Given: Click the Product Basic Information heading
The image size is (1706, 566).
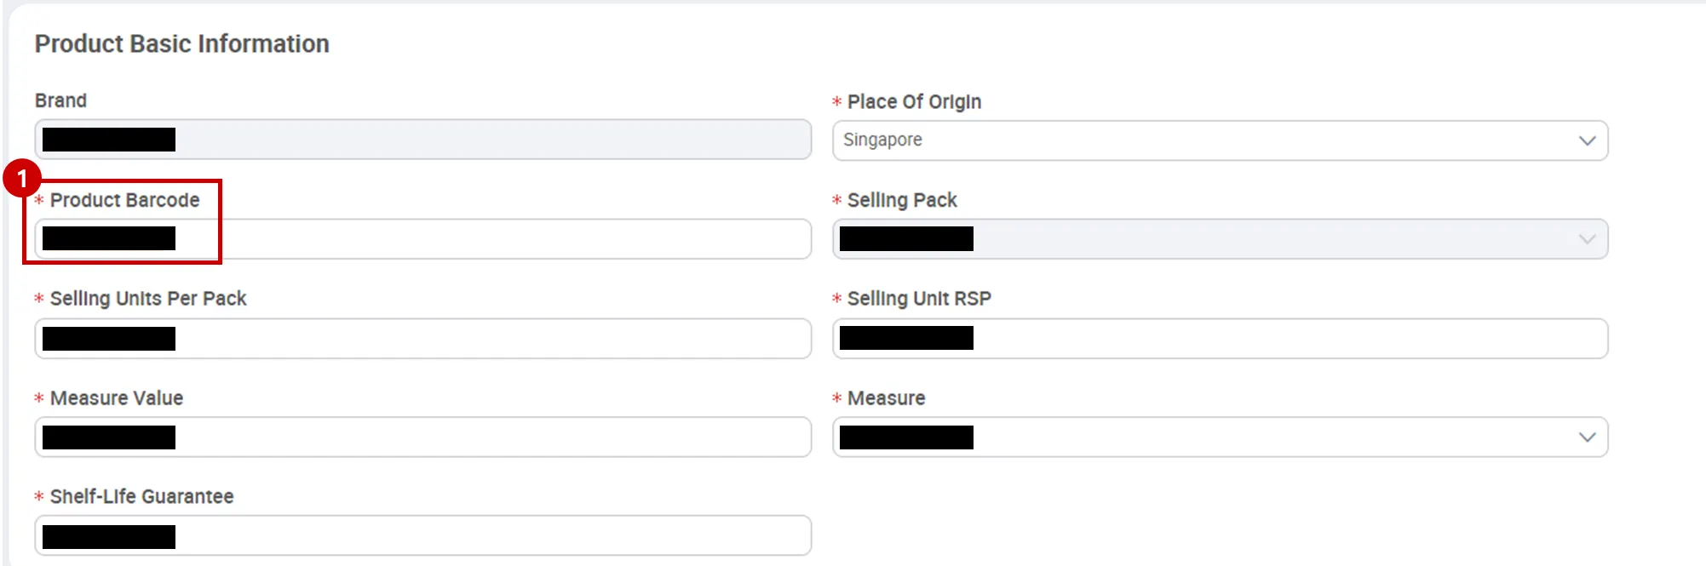Looking at the screenshot, I should point(181,44).
